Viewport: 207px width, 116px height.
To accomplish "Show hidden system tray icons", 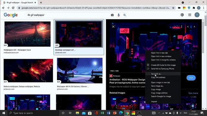I will [x=159, y=113].
